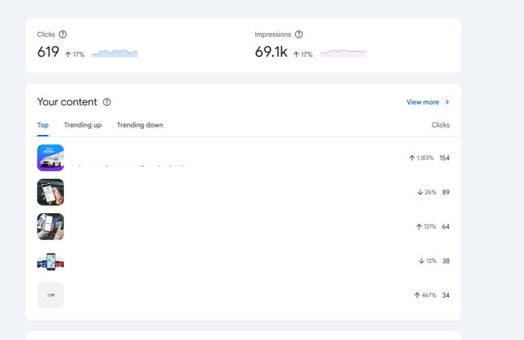
Task: Click the help icon next to Clicks
Action: click(x=62, y=34)
